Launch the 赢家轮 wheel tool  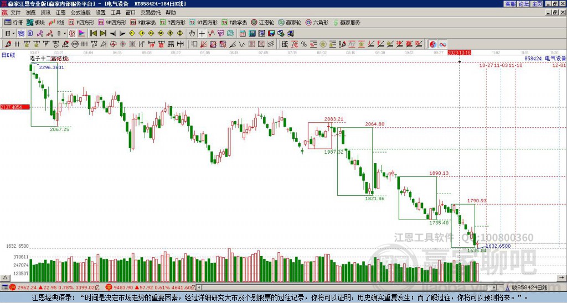pyautogui.click(x=290, y=22)
